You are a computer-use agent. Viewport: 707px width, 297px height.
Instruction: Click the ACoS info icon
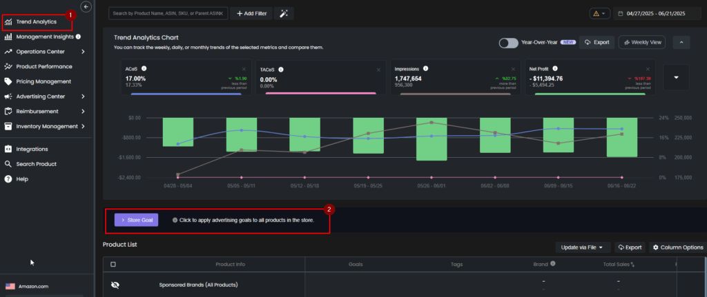tap(144, 69)
